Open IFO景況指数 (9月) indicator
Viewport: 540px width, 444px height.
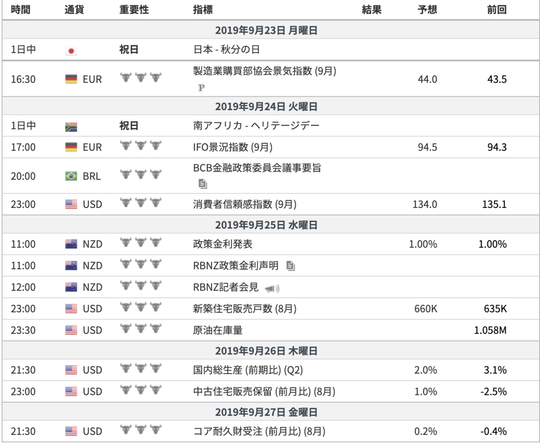(x=233, y=148)
